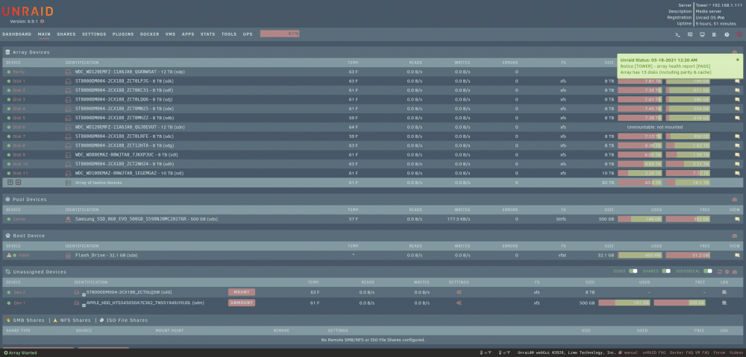
Task: Toggle the Disks switch in Unassigned Devices
Action: pos(633,271)
